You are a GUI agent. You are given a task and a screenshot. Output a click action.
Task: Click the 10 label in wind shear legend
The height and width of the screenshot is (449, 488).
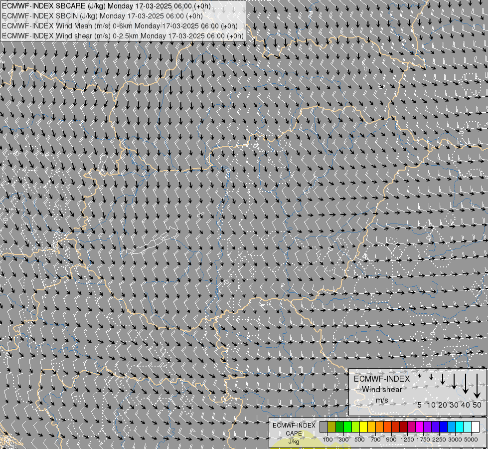(x=431, y=405)
